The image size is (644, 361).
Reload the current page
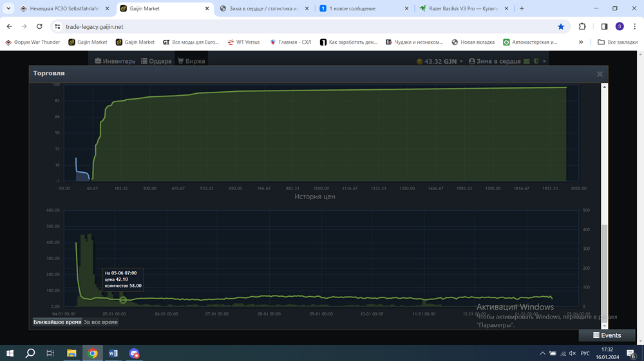pos(39,26)
